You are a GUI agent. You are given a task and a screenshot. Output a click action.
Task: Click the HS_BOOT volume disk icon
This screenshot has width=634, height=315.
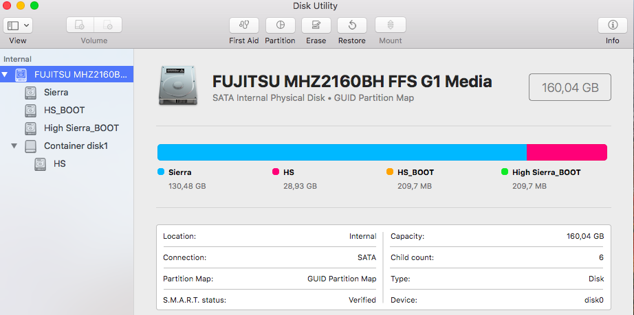pyautogui.click(x=31, y=110)
